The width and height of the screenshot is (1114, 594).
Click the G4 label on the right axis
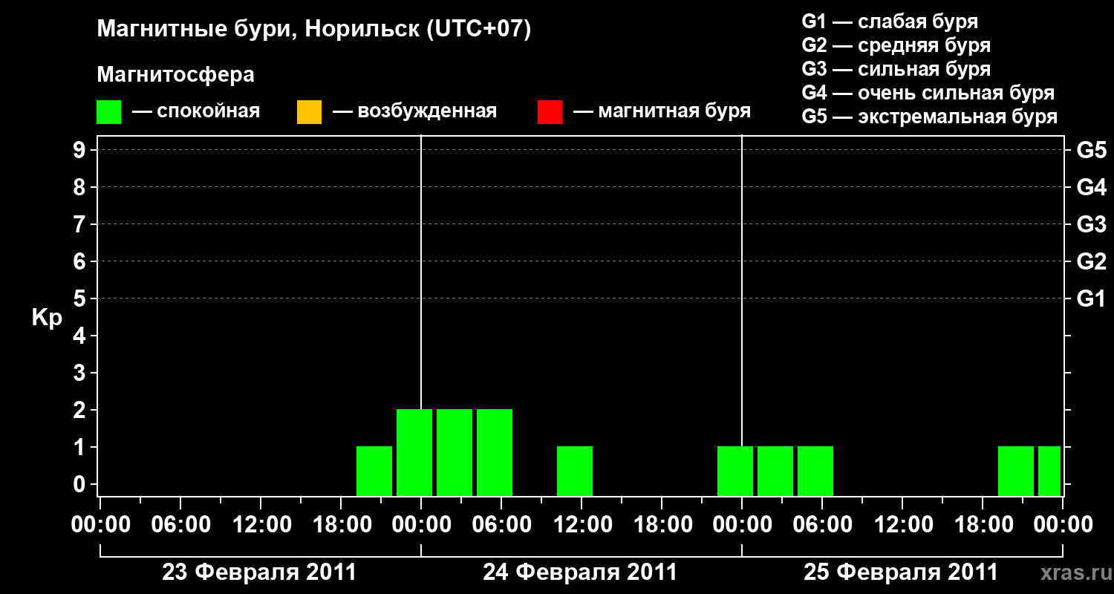1091,187
